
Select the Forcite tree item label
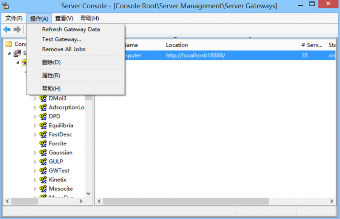tap(58, 143)
